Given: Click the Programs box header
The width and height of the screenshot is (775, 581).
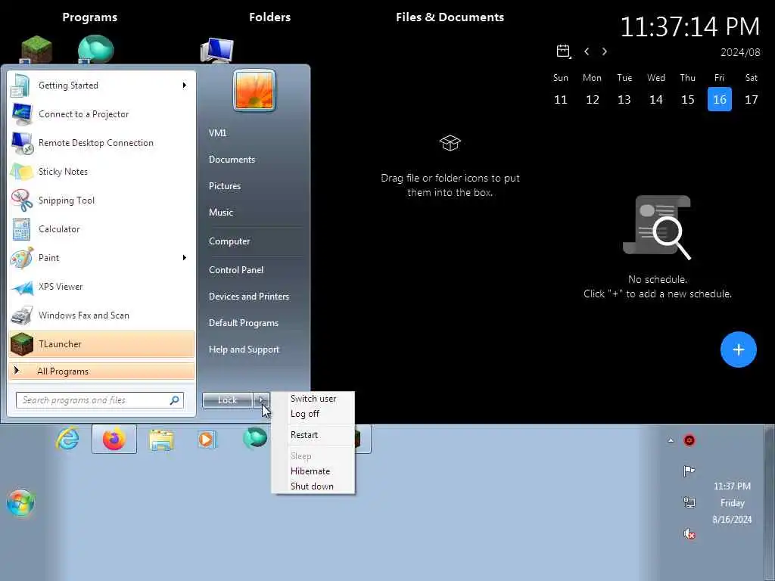Looking at the screenshot, I should tap(90, 17).
